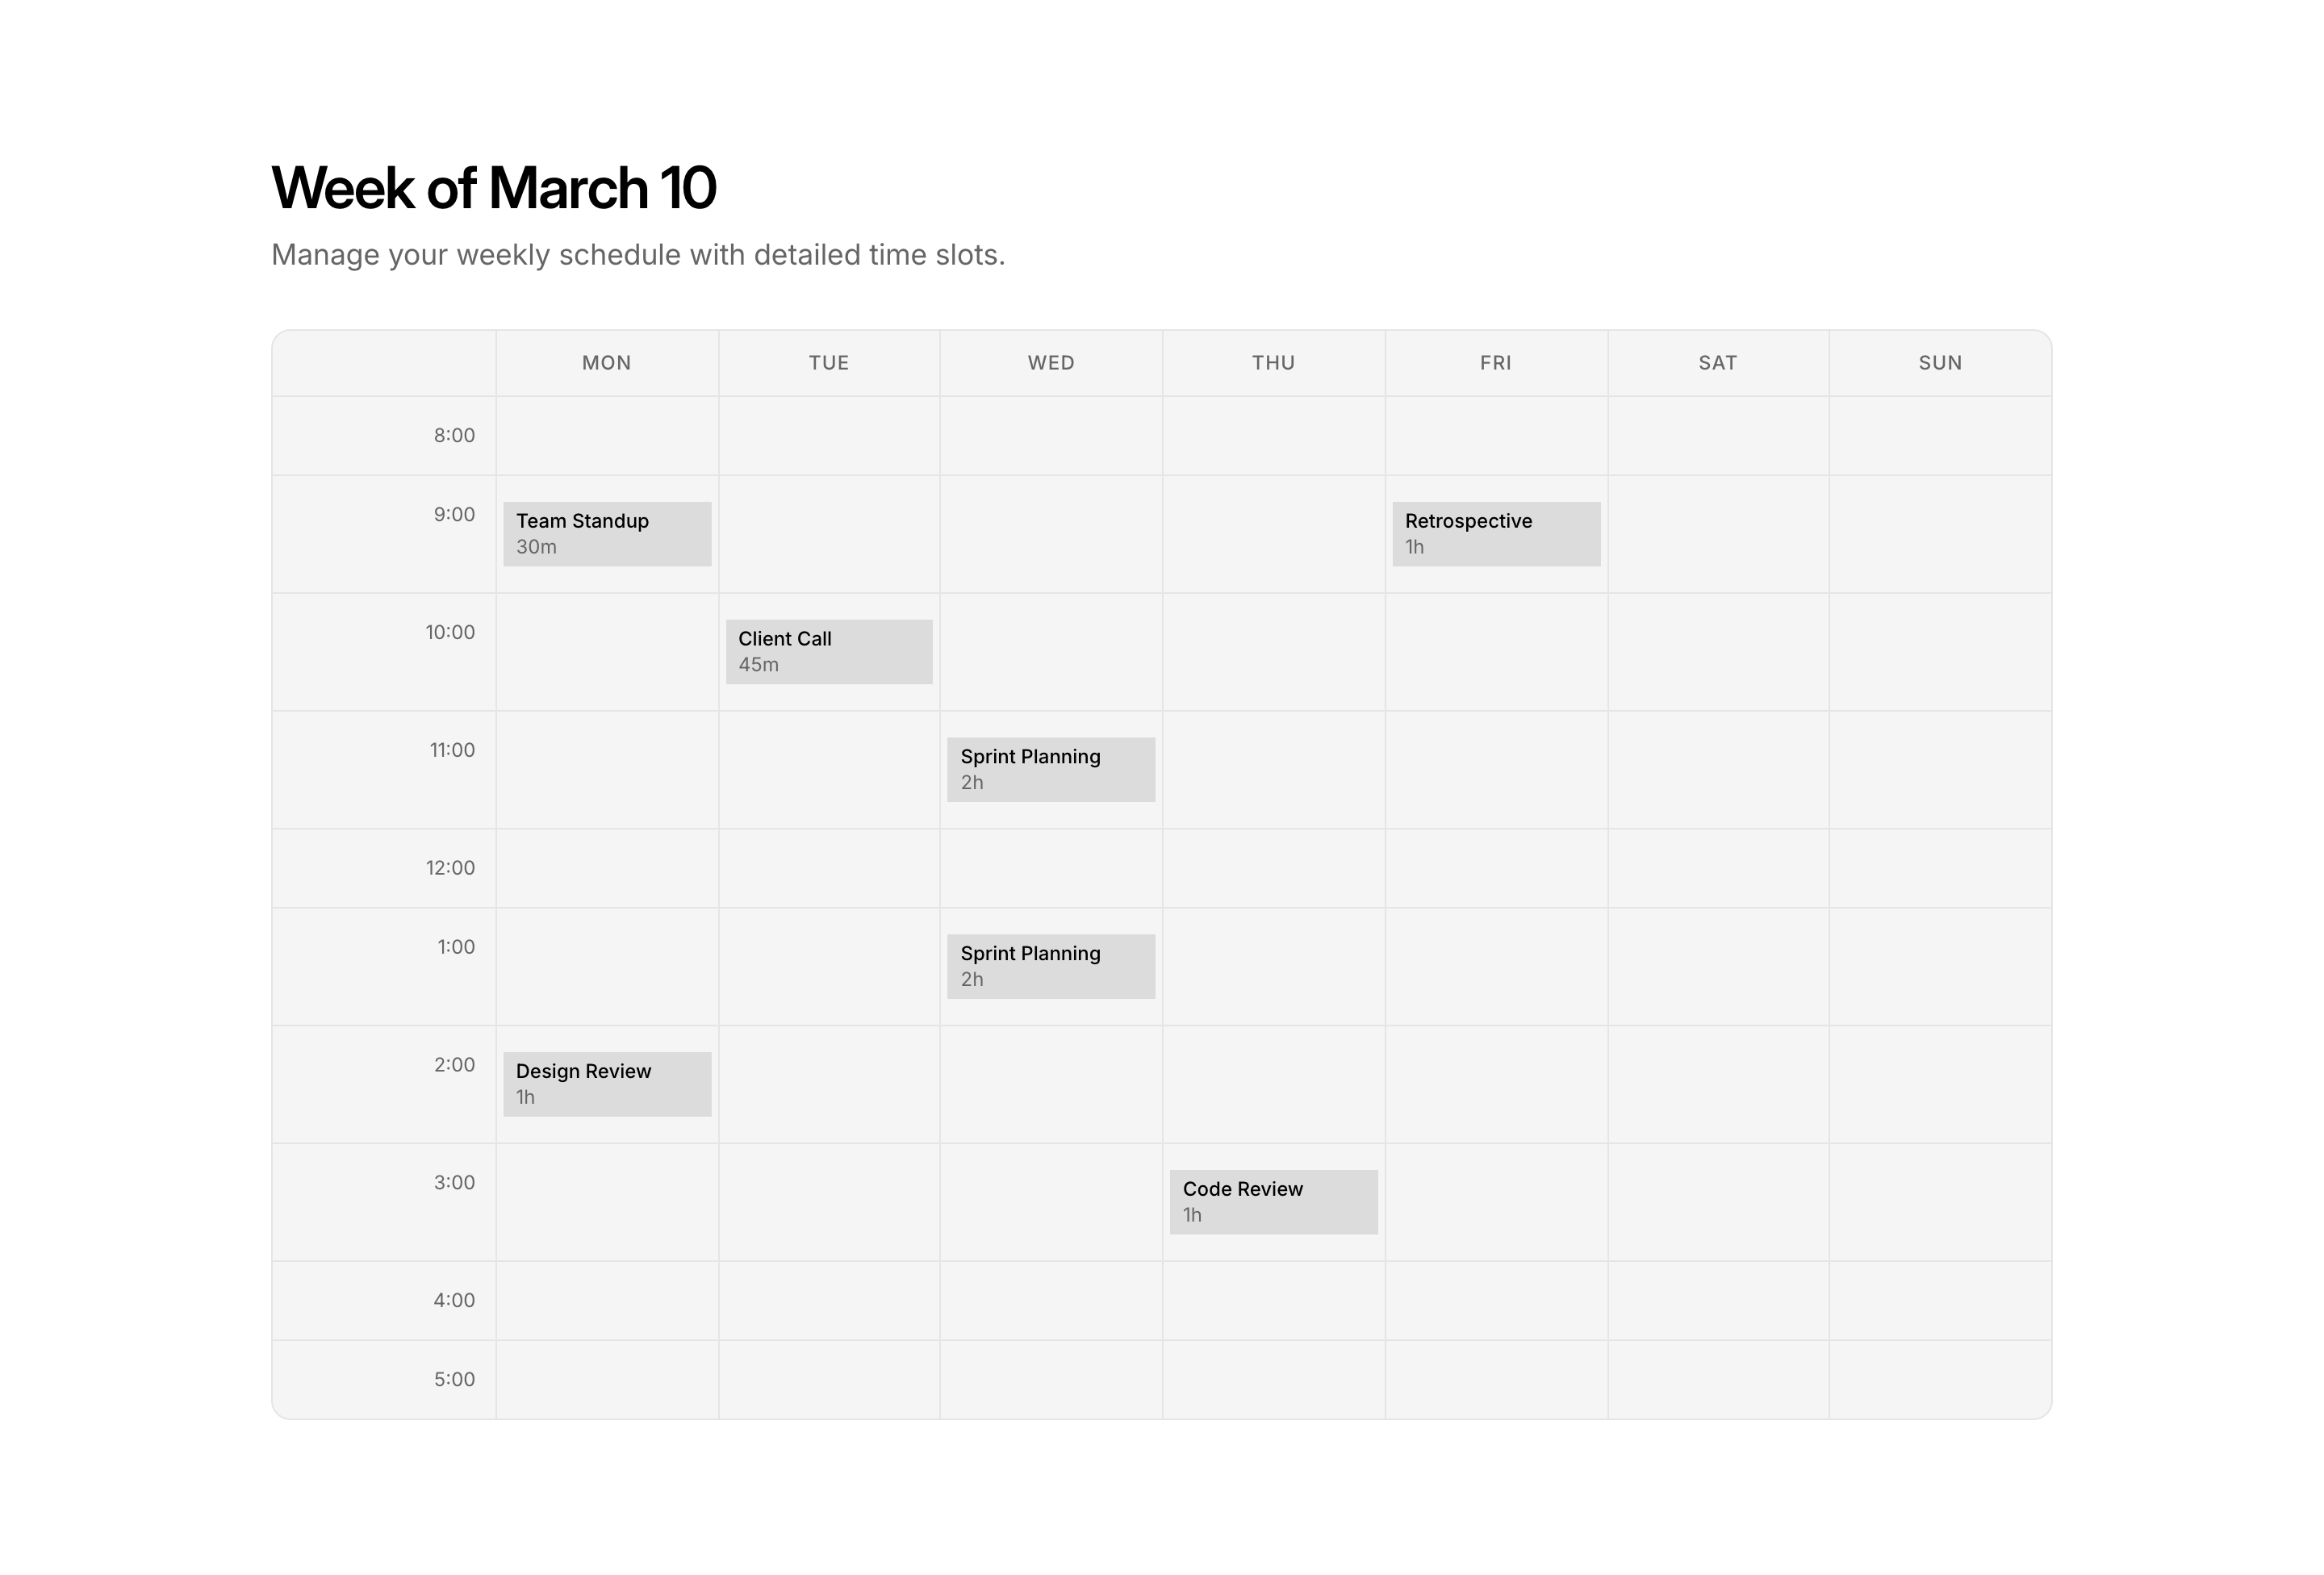2324x1575 pixels.
Task: Click the 12:00 time label
Action: [x=450, y=868]
